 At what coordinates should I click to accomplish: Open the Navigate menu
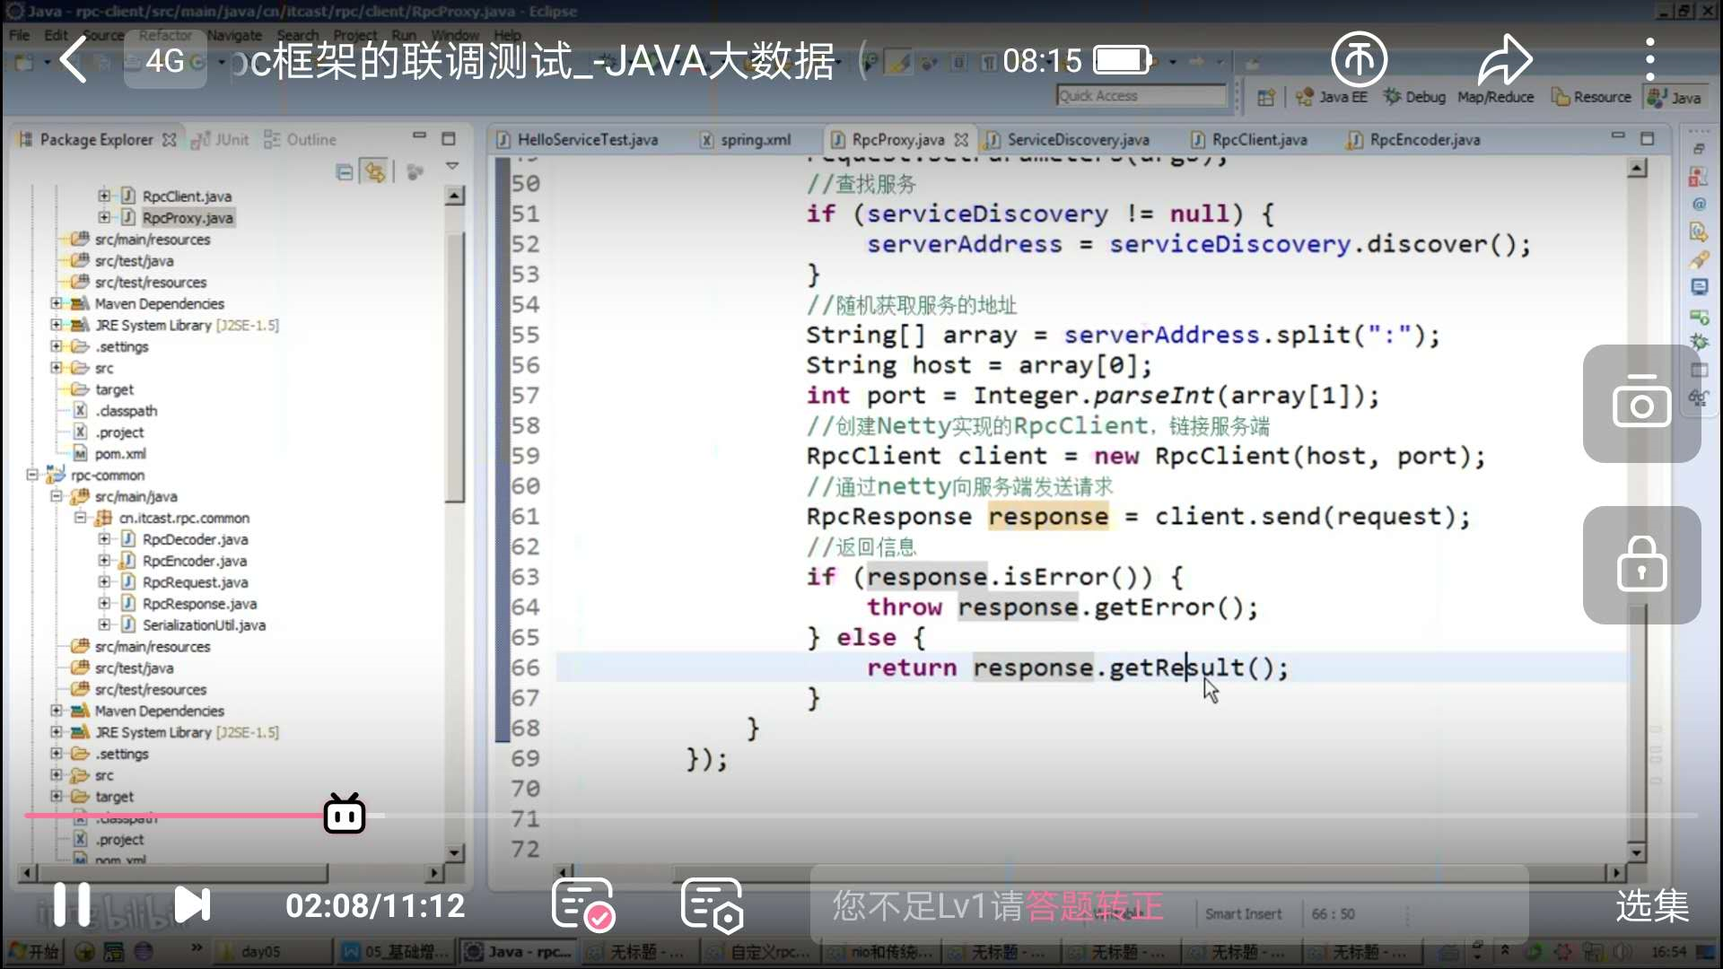tap(234, 35)
